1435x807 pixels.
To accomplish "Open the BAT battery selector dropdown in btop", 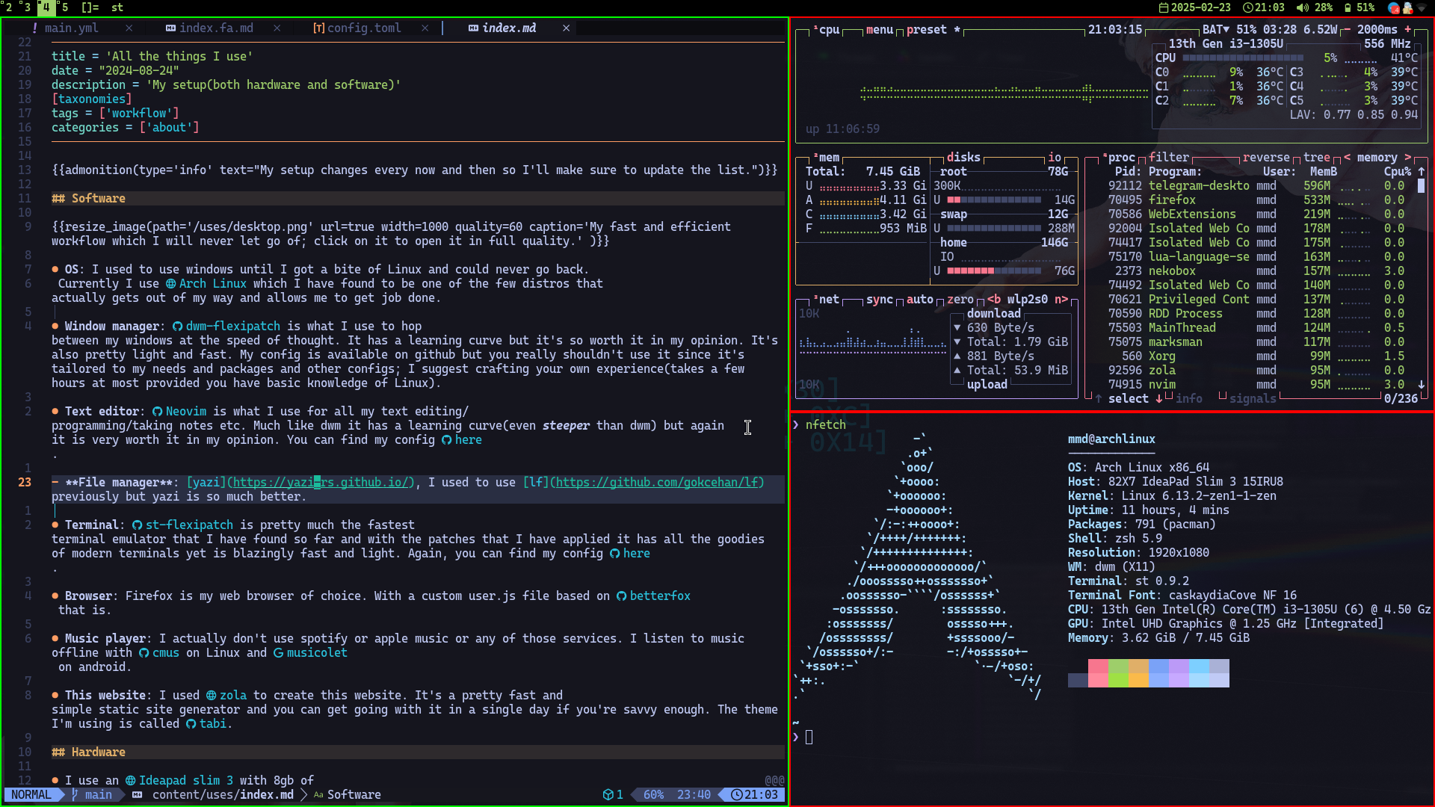I will (x=1216, y=30).
